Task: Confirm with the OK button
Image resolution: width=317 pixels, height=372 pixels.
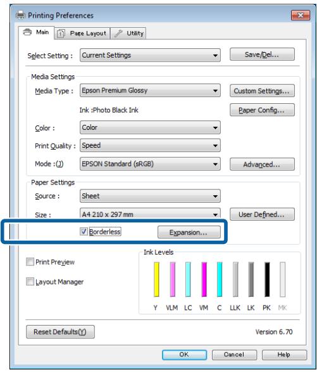Action: [x=184, y=355]
